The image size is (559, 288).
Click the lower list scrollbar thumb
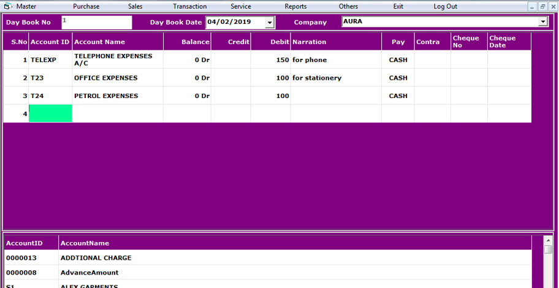pyautogui.click(x=549, y=249)
